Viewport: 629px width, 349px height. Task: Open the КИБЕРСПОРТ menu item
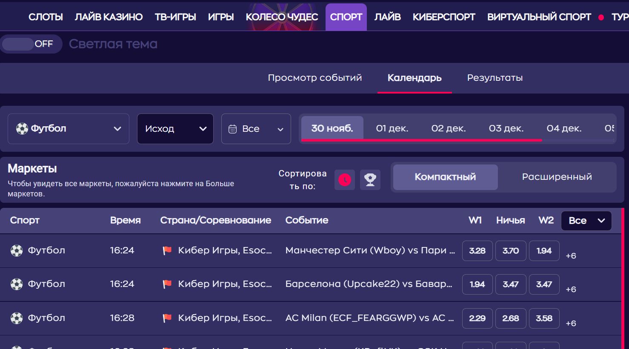pyautogui.click(x=444, y=17)
